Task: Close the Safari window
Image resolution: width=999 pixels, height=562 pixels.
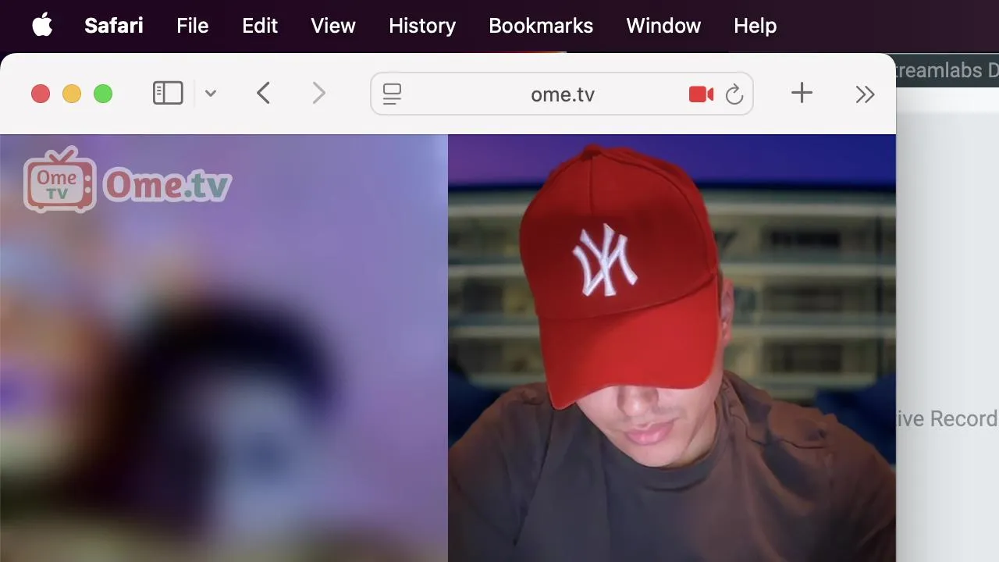Action: tap(41, 94)
